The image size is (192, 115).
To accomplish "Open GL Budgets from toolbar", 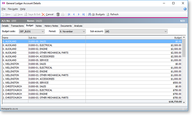I will coord(96,14).
